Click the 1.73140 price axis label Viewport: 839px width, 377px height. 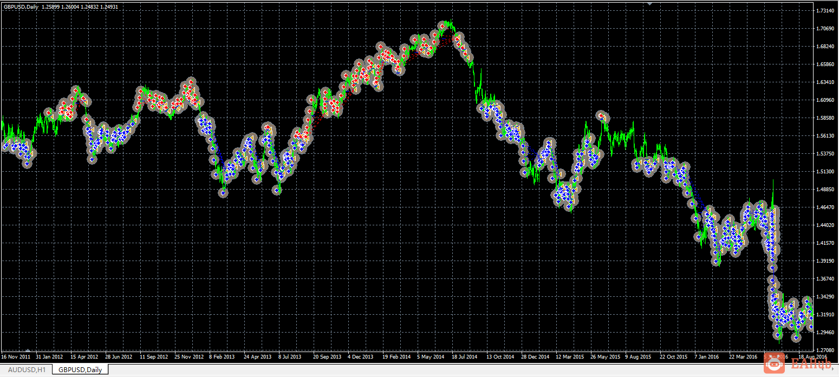[827, 11]
